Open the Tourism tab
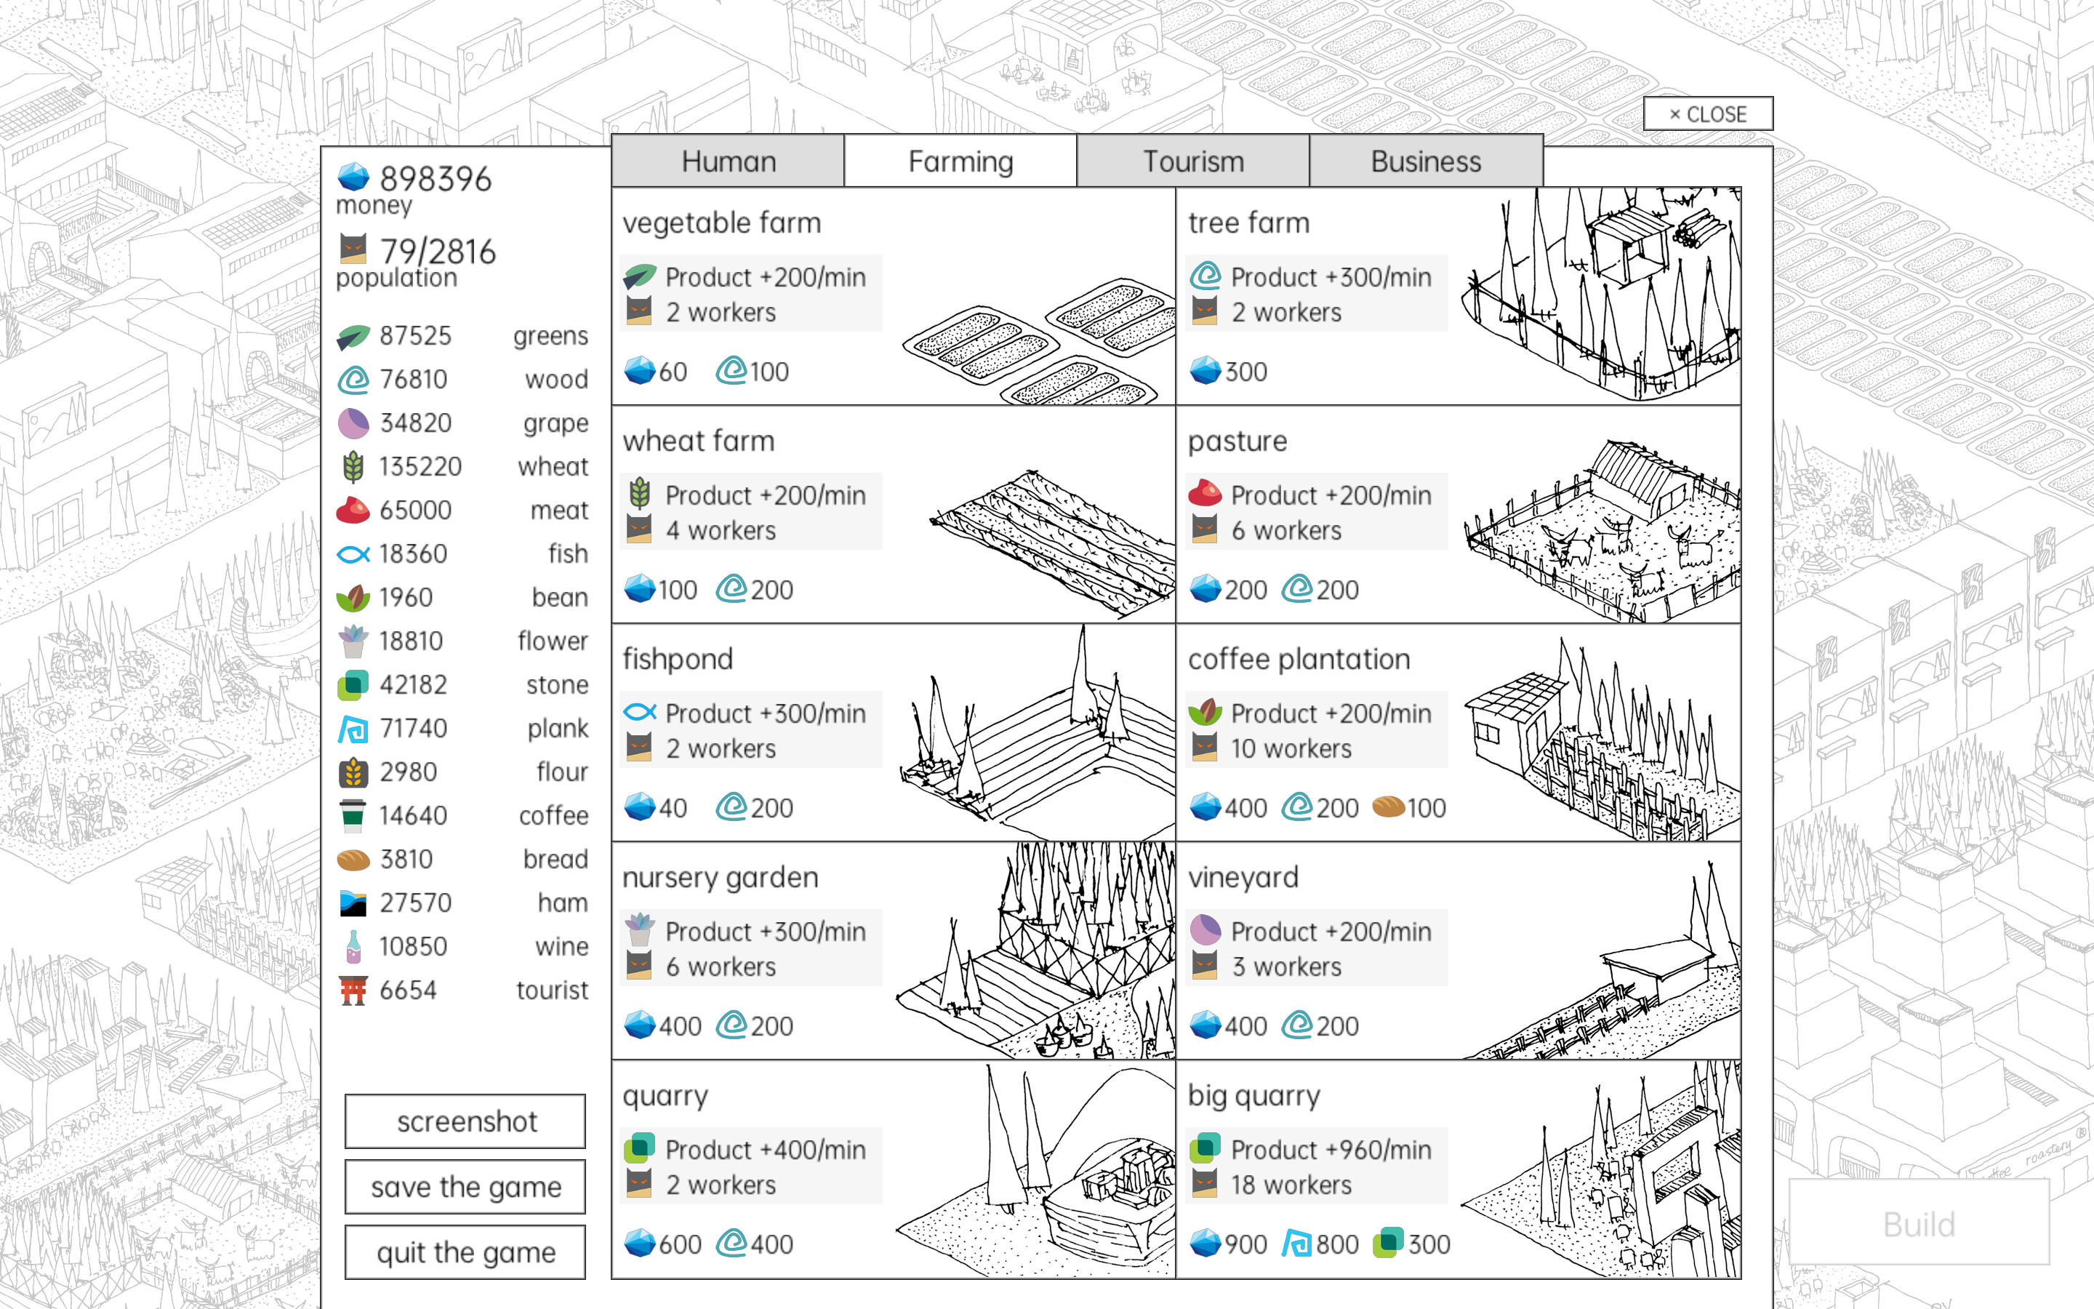2094x1309 pixels. [1192, 161]
